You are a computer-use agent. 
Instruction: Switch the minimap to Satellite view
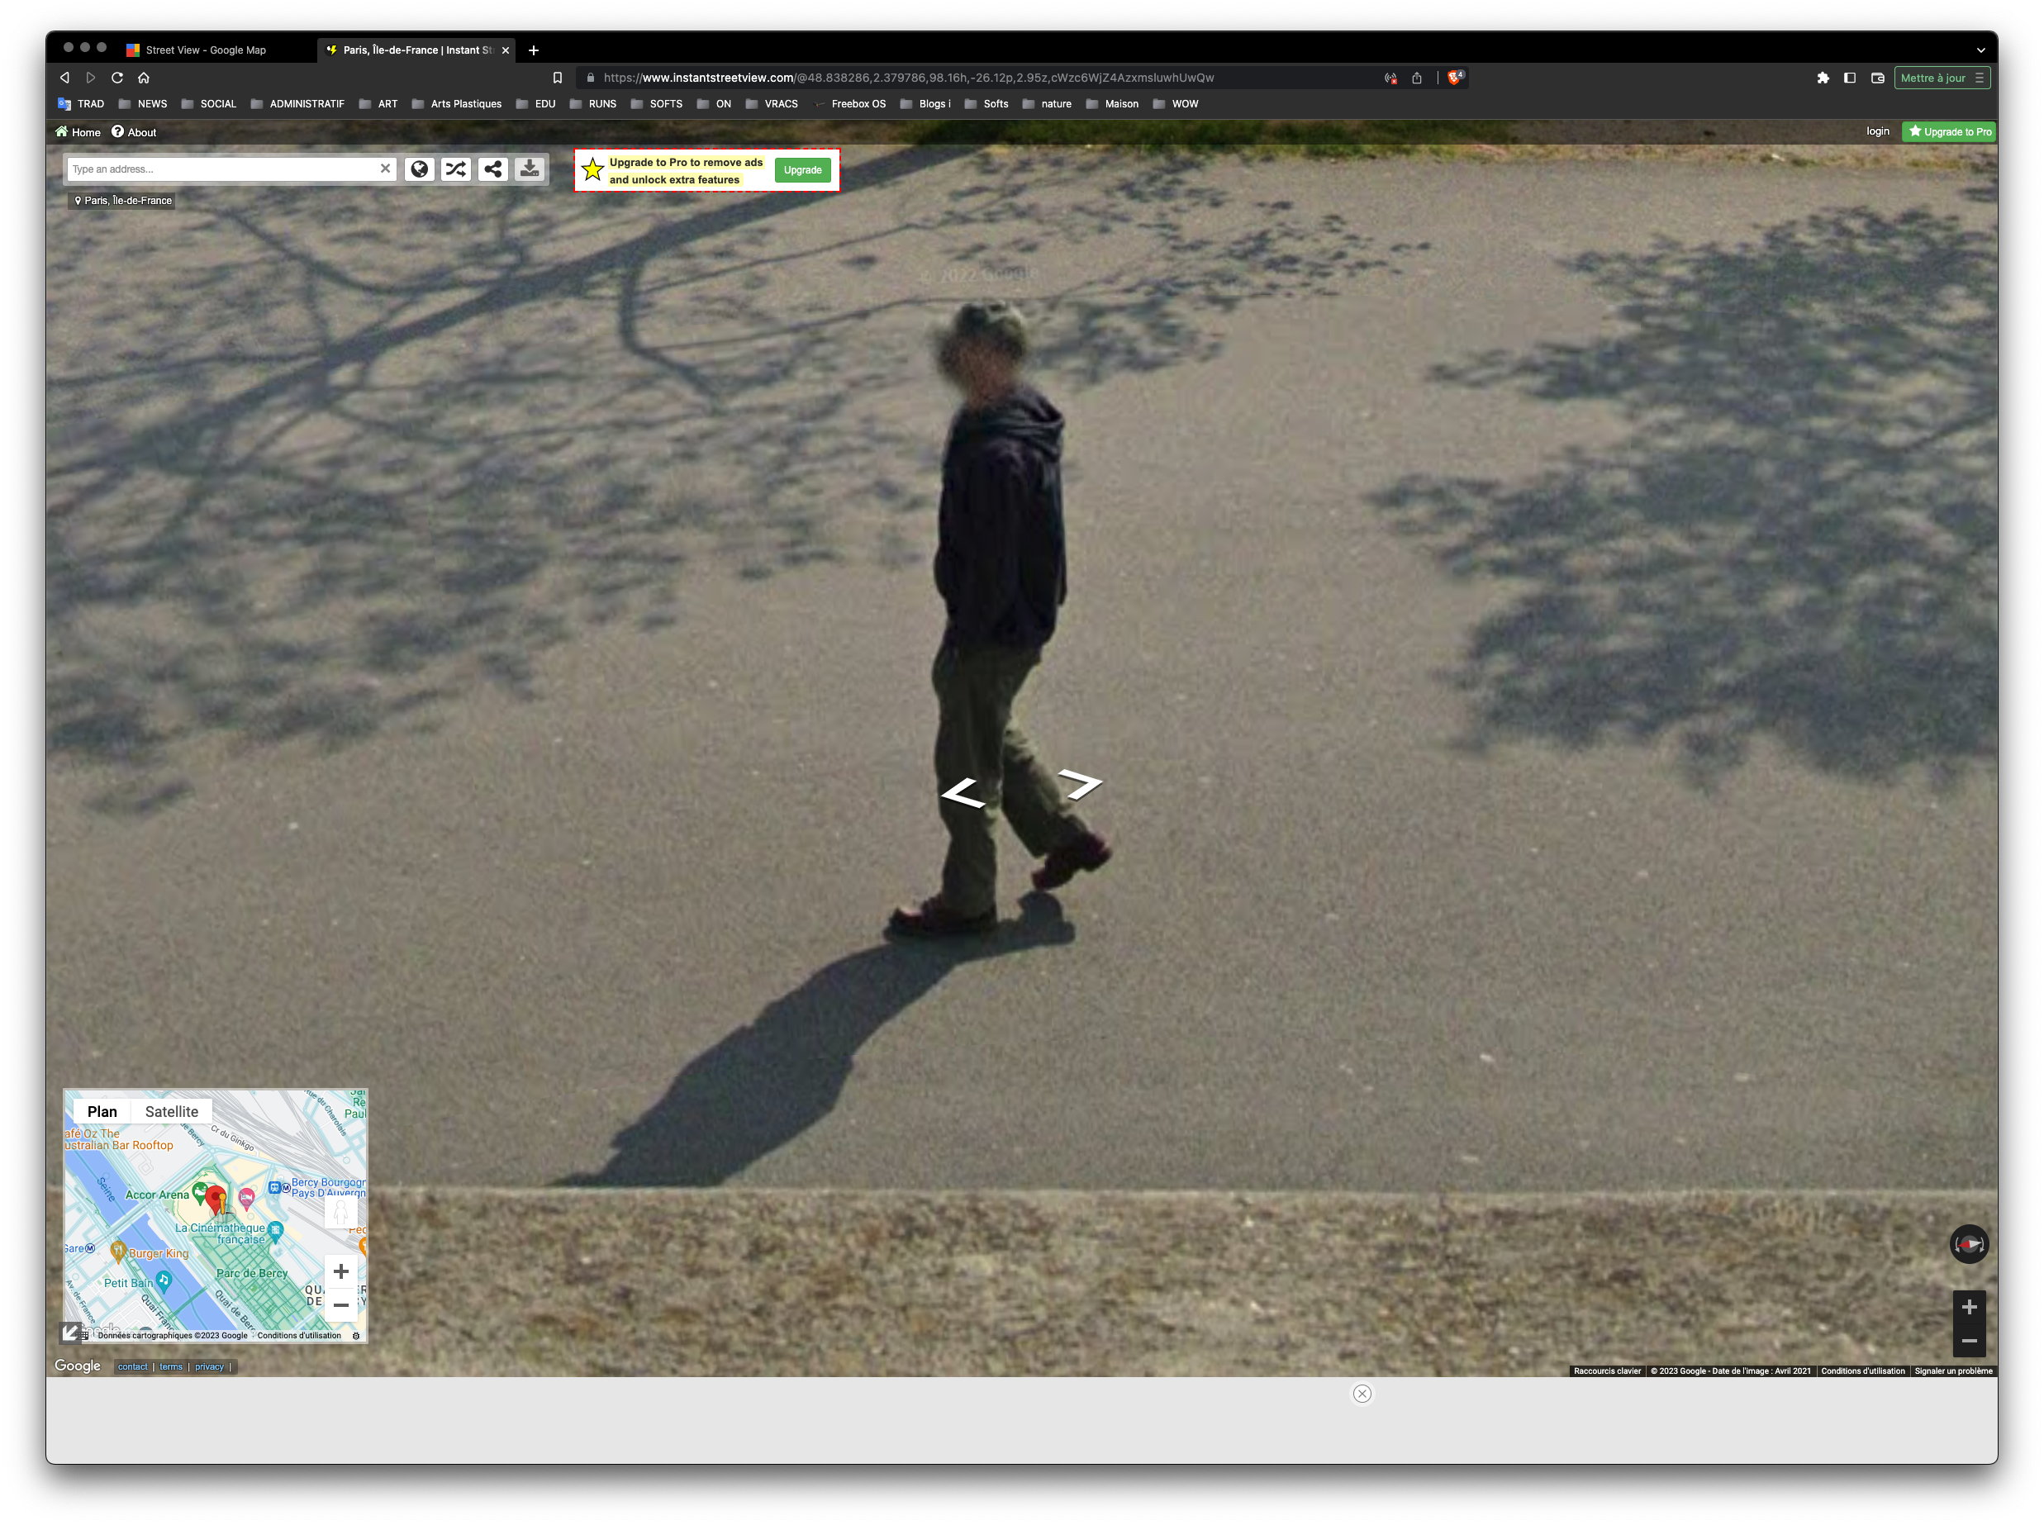172,1111
